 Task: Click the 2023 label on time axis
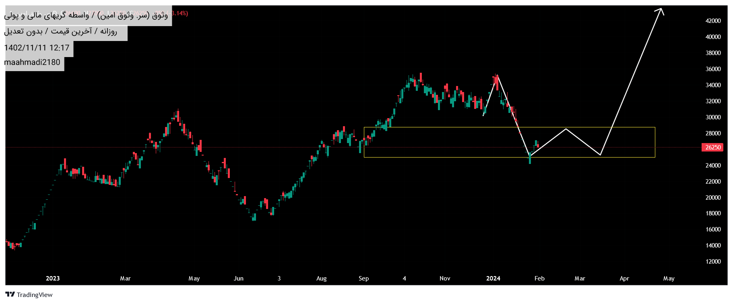tap(53, 278)
